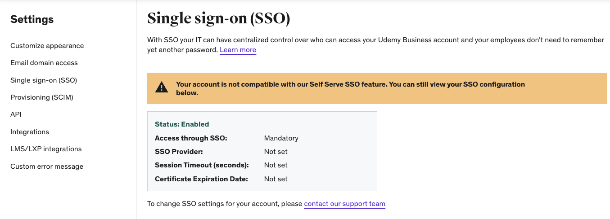Click the Settings sidebar heading

pos(32,19)
